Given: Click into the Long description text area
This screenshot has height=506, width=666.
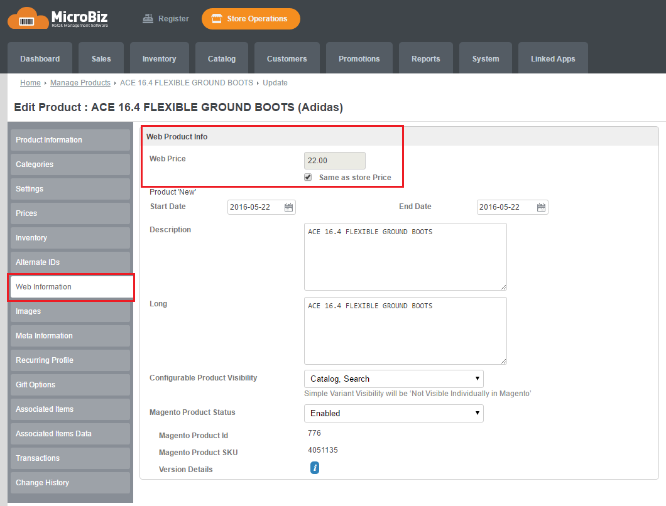Looking at the screenshot, I should [405, 331].
